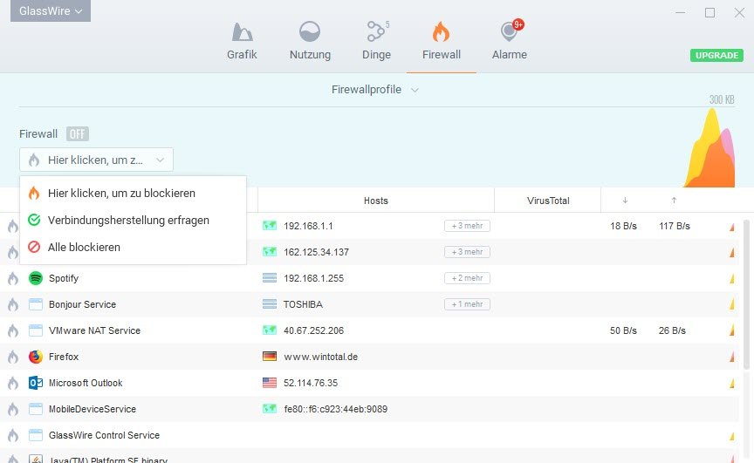The height and width of the screenshot is (463, 754).
Task: Click German flag beside www.wintotal.de
Action: point(270,357)
